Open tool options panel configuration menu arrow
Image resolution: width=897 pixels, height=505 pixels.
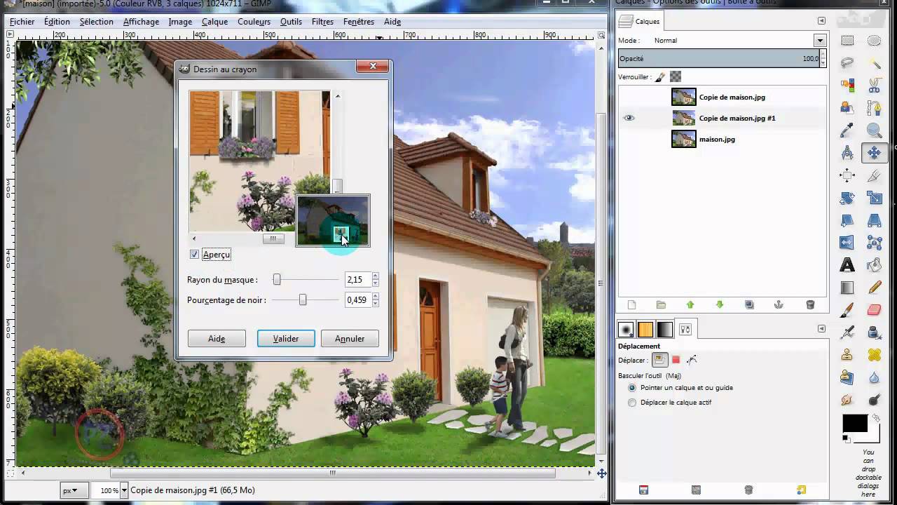821,329
